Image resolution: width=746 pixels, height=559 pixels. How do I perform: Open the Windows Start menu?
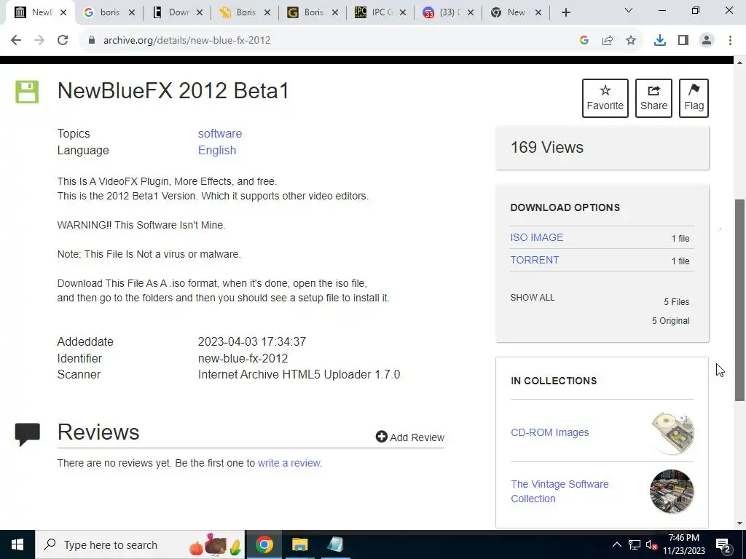click(x=17, y=544)
